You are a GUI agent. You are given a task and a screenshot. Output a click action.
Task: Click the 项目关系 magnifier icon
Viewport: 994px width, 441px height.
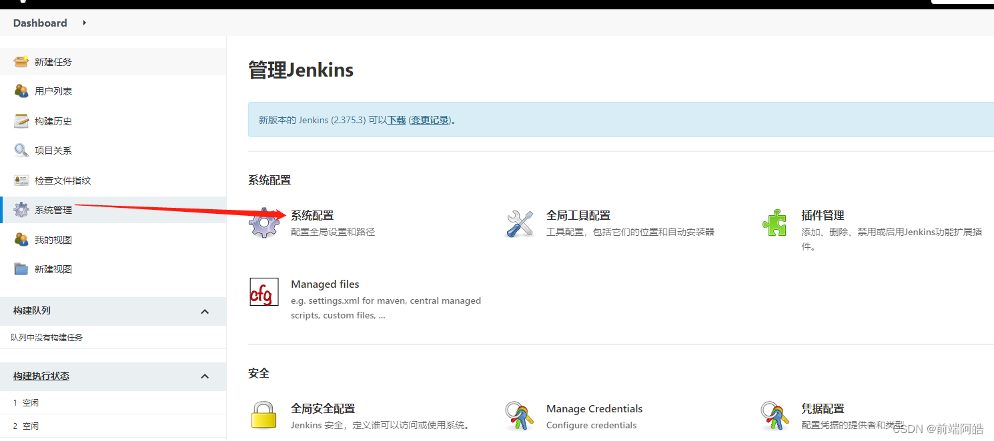tap(21, 151)
